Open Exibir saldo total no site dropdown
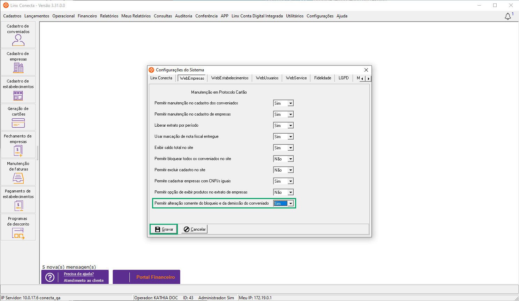Screen dimensions: 519x301 (291, 148)
